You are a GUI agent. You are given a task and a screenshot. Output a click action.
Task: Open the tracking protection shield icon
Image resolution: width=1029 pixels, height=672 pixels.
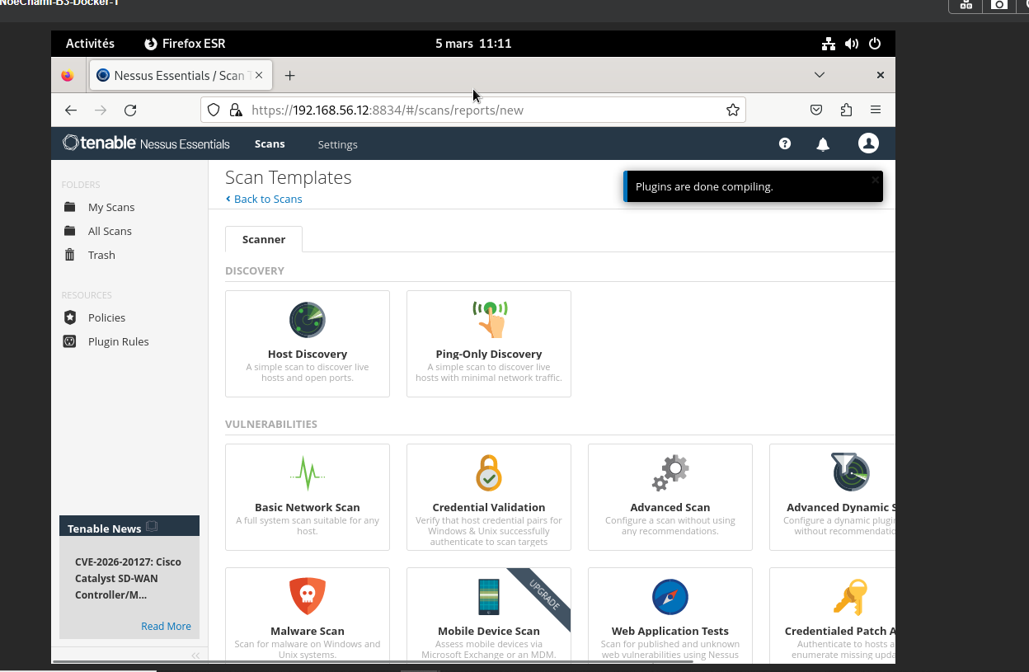pyautogui.click(x=214, y=110)
